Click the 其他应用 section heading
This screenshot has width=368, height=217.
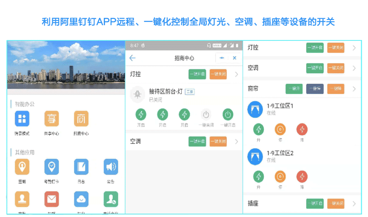coord(25,152)
